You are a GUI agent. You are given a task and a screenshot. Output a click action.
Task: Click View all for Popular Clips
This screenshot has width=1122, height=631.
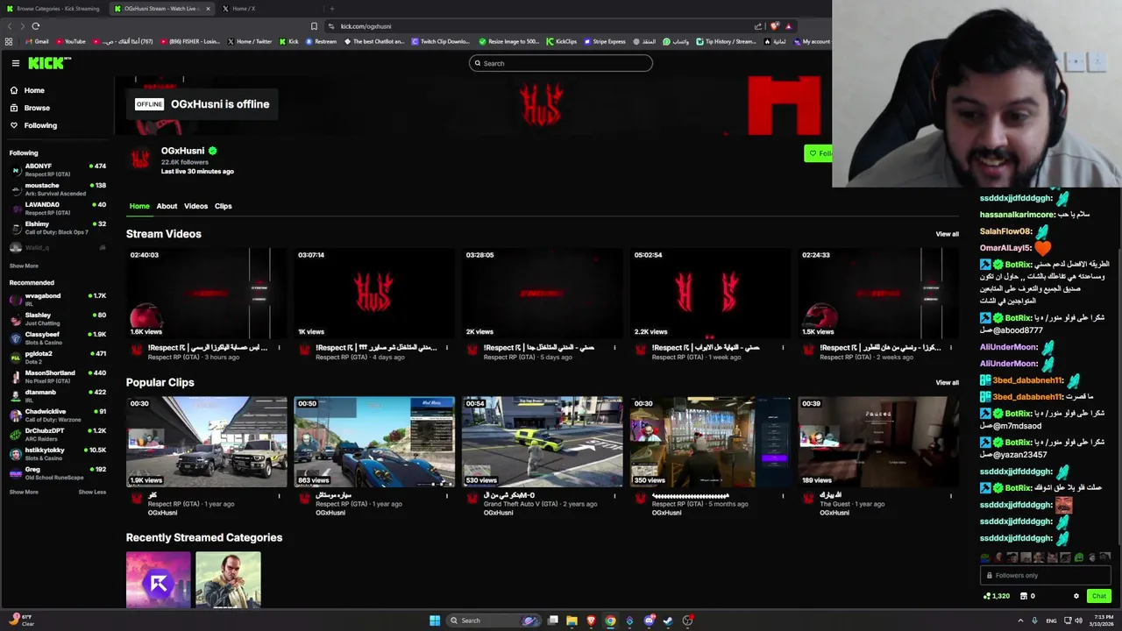(x=947, y=382)
